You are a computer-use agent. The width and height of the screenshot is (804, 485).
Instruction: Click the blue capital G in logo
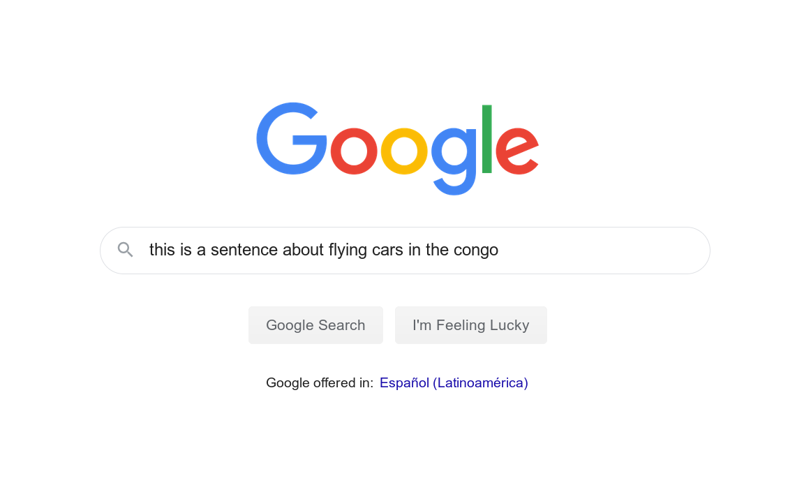coord(291,138)
